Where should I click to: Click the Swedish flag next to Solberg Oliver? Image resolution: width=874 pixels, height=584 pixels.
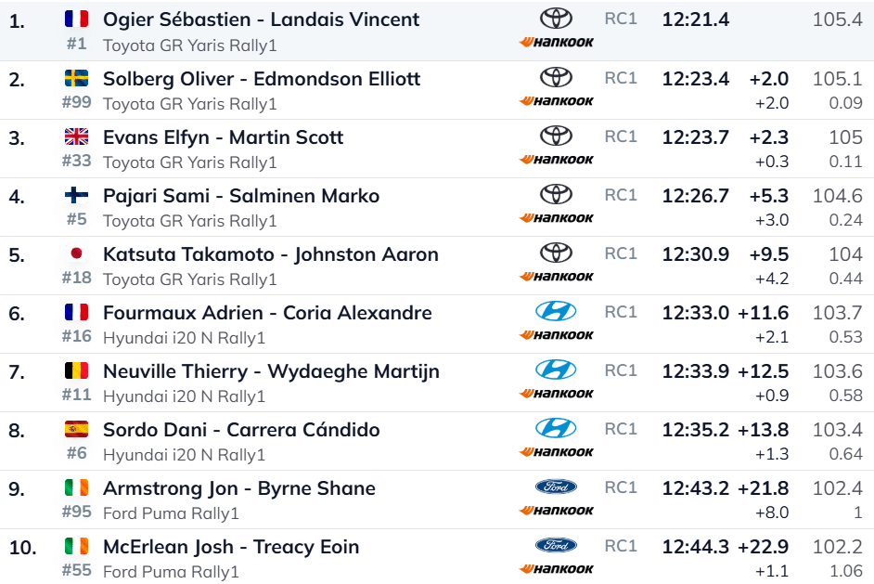tap(76, 79)
